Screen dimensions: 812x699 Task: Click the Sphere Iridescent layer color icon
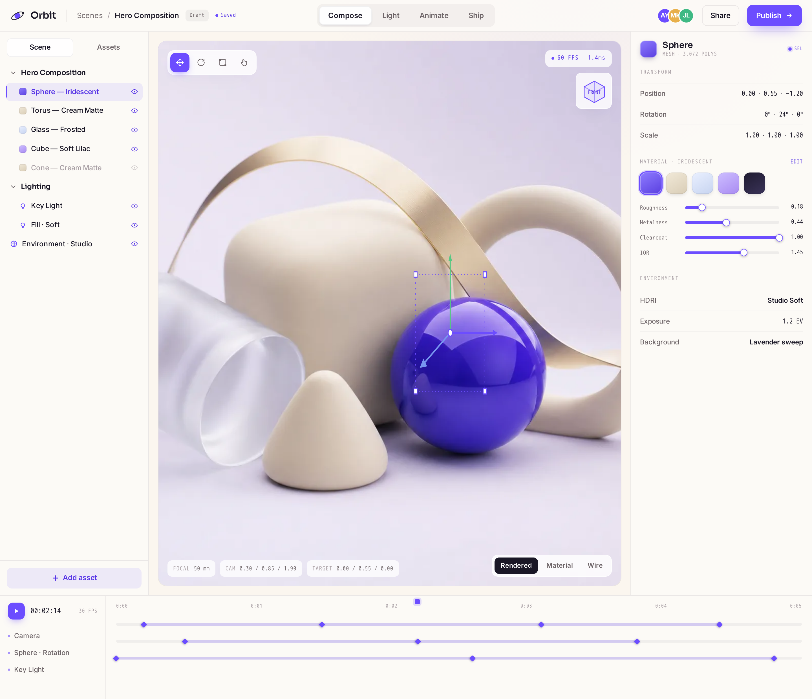click(23, 92)
